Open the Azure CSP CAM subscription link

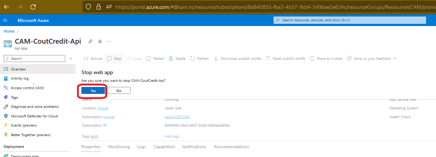tap(177, 117)
